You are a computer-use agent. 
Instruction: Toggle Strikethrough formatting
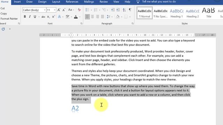(x=43, y=17)
